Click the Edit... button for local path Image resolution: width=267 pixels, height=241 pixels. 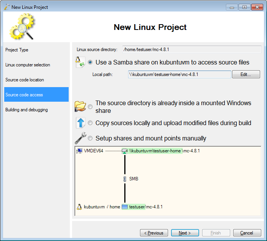pos(246,74)
